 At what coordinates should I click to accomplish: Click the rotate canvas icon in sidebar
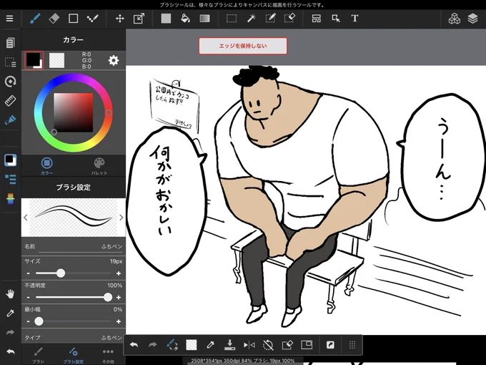tap(10, 82)
